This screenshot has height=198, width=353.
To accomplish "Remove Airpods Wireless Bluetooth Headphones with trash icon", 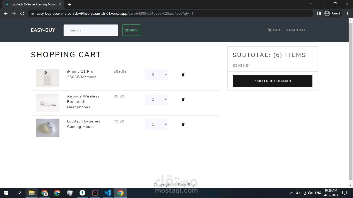I will [x=183, y=100].
